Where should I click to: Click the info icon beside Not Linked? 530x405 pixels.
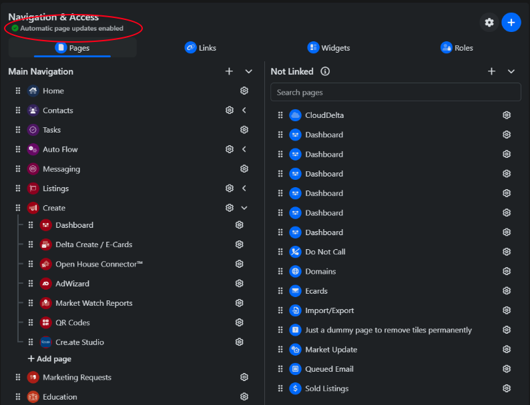325,71
